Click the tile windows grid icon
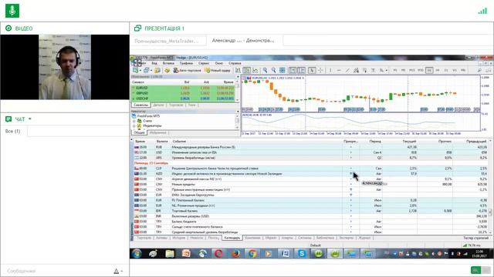The height and width of the screenshot is (277, 494). (283, 70)
